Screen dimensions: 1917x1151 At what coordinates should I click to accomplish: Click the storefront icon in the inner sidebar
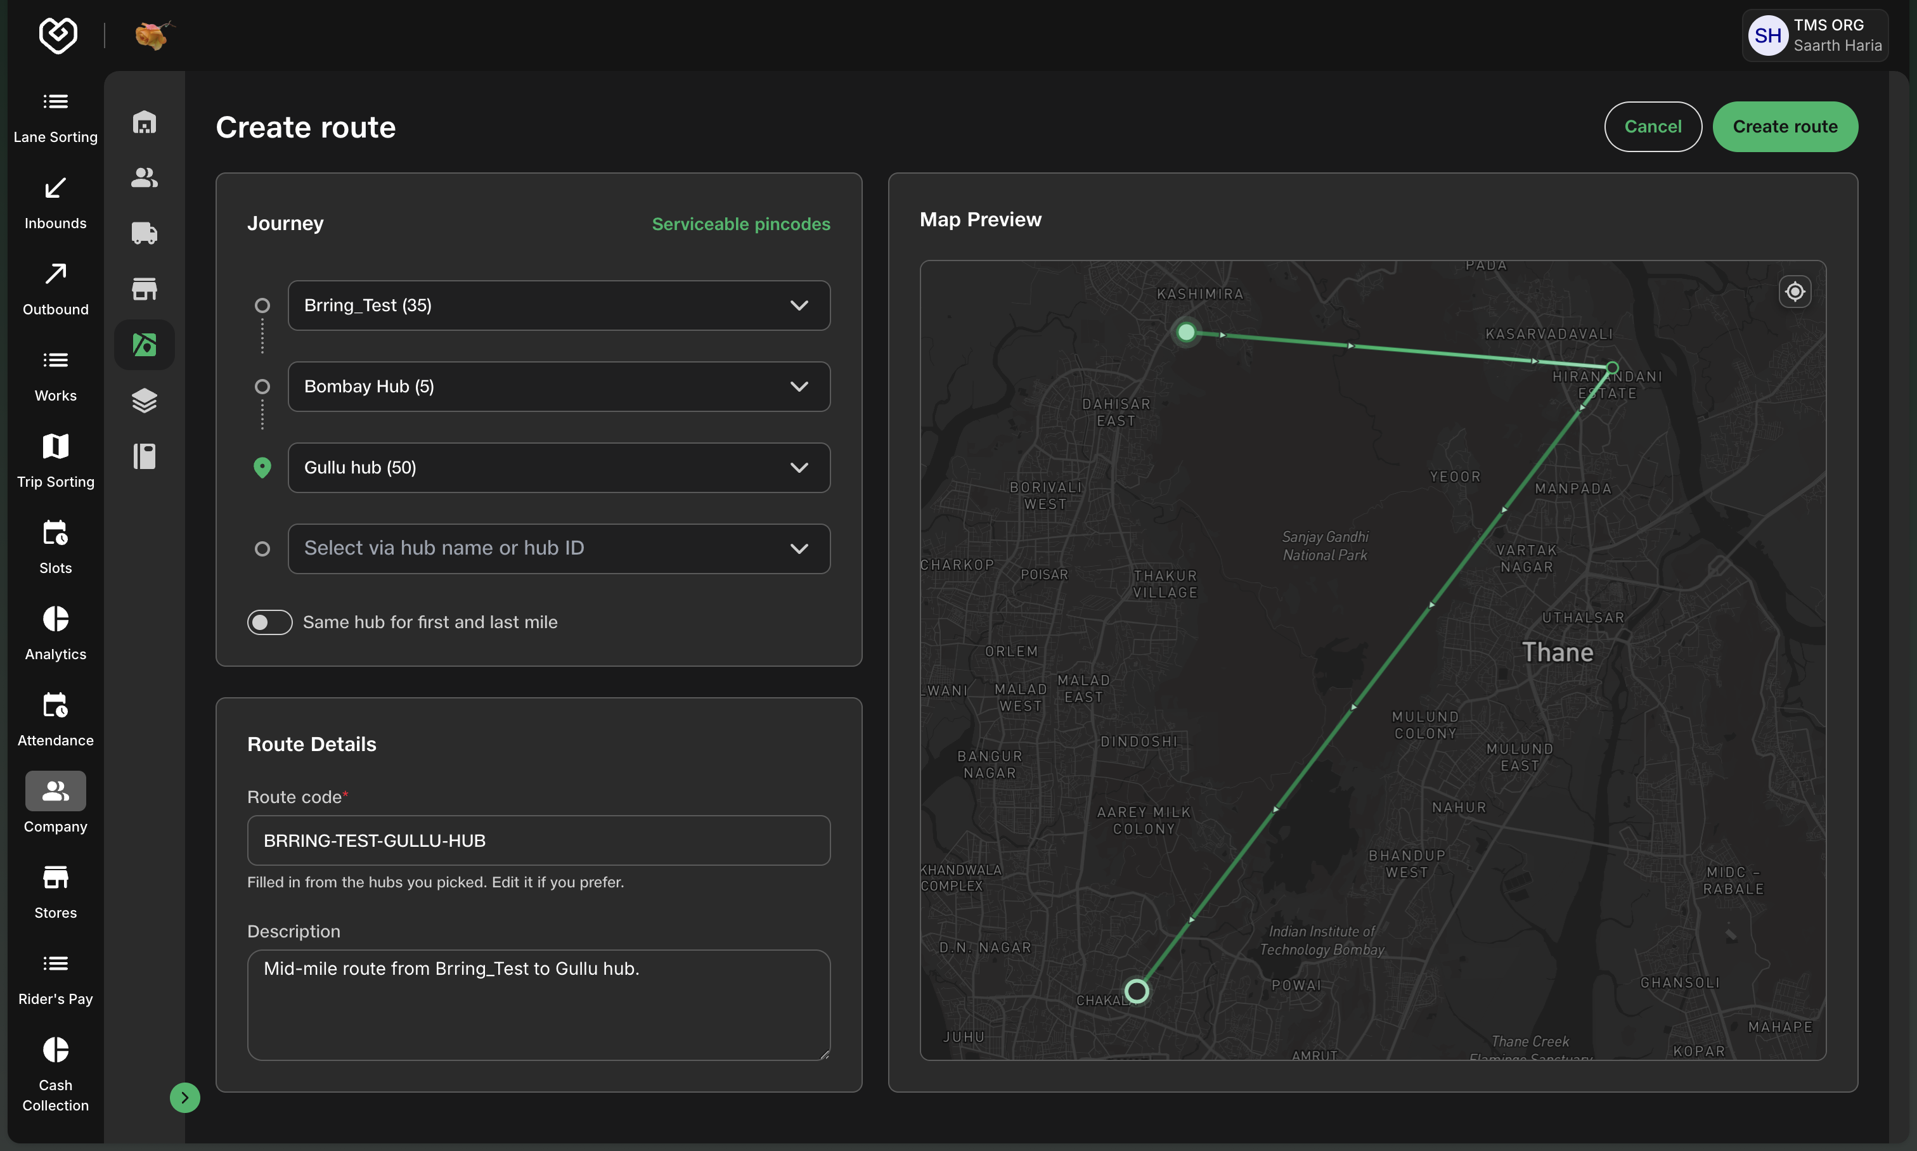[x=145, y=289]
